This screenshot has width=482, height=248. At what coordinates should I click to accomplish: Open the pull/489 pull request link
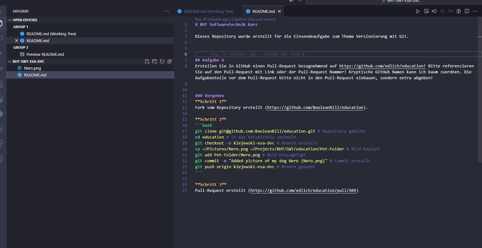click(x=303, y=191)
